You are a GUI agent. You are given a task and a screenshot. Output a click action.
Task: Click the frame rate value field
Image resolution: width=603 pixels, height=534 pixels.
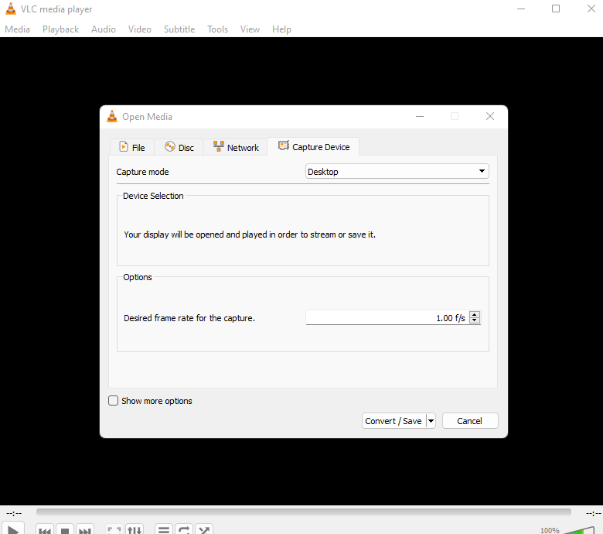387,317
